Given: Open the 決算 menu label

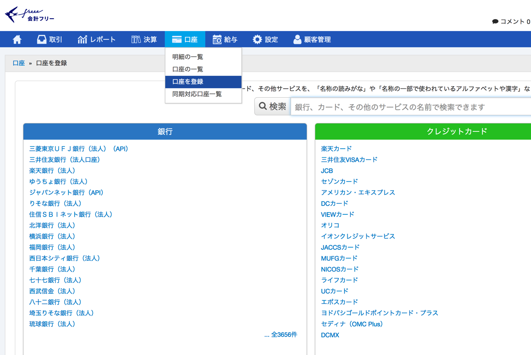Looking at the screenshot, I should (x=150, y=39).
